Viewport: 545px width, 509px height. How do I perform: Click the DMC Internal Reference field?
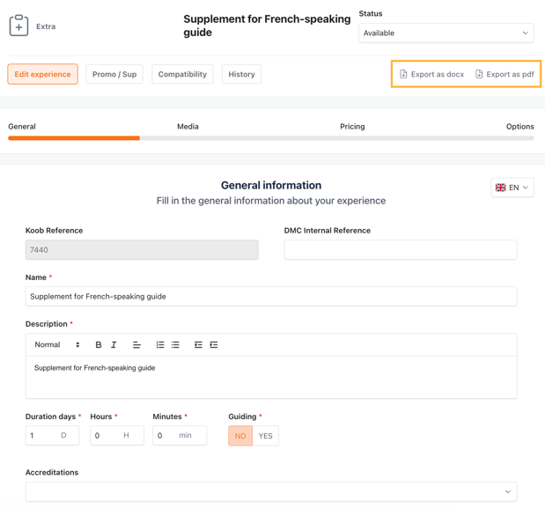point(400,250)
